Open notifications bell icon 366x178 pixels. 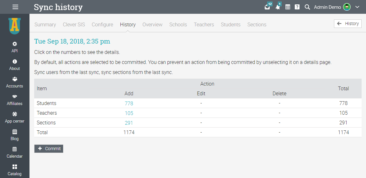pyautogui.click(x=278, y=7)
